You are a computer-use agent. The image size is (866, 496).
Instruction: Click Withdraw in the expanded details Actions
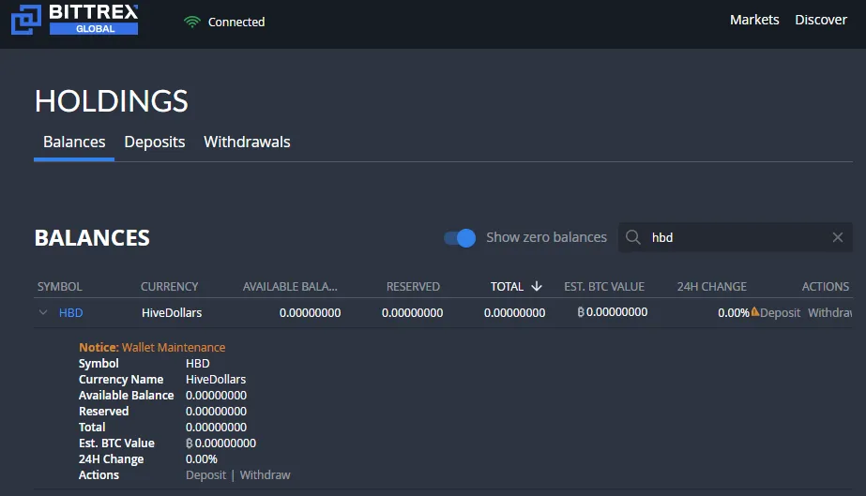pos(266,475)
